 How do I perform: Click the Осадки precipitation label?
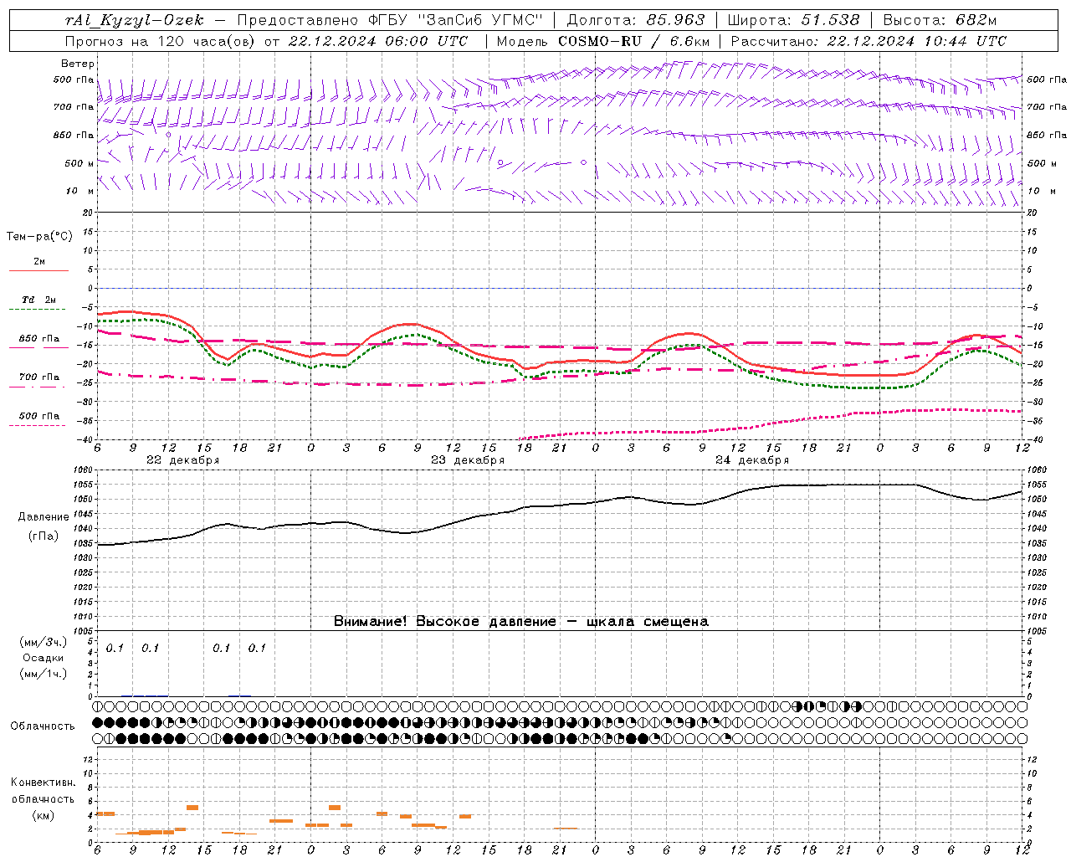[x=43, y=658]
